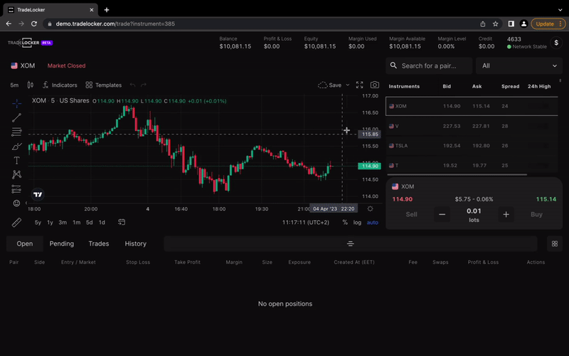Image resolution: width=569 pixels, height=356 pixels.
Task: Open chart Templates
Action: click(104, 85)
